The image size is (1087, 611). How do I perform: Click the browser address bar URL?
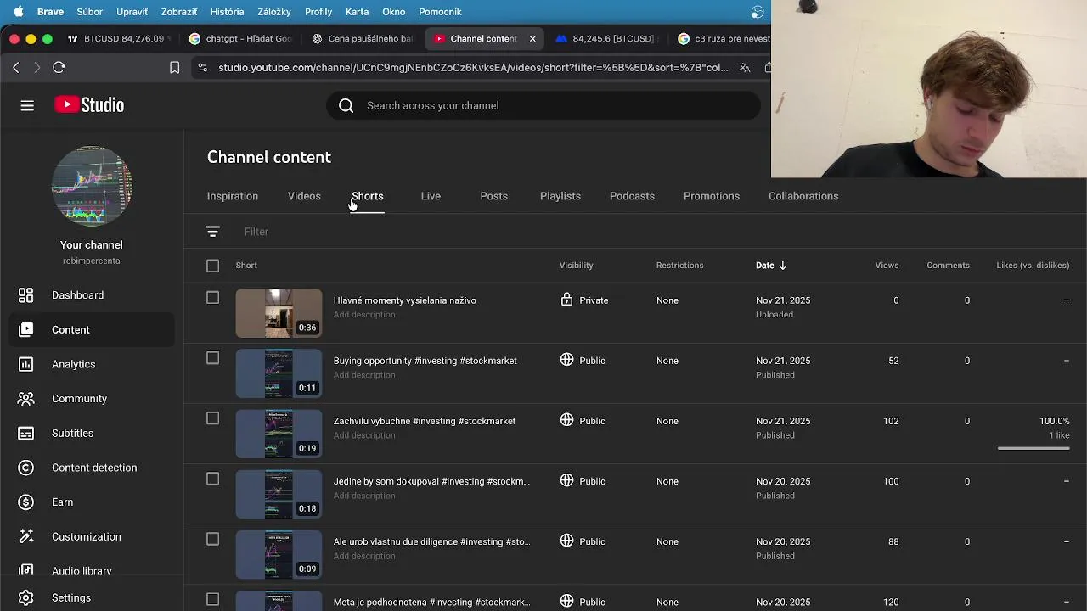[473, 67]
